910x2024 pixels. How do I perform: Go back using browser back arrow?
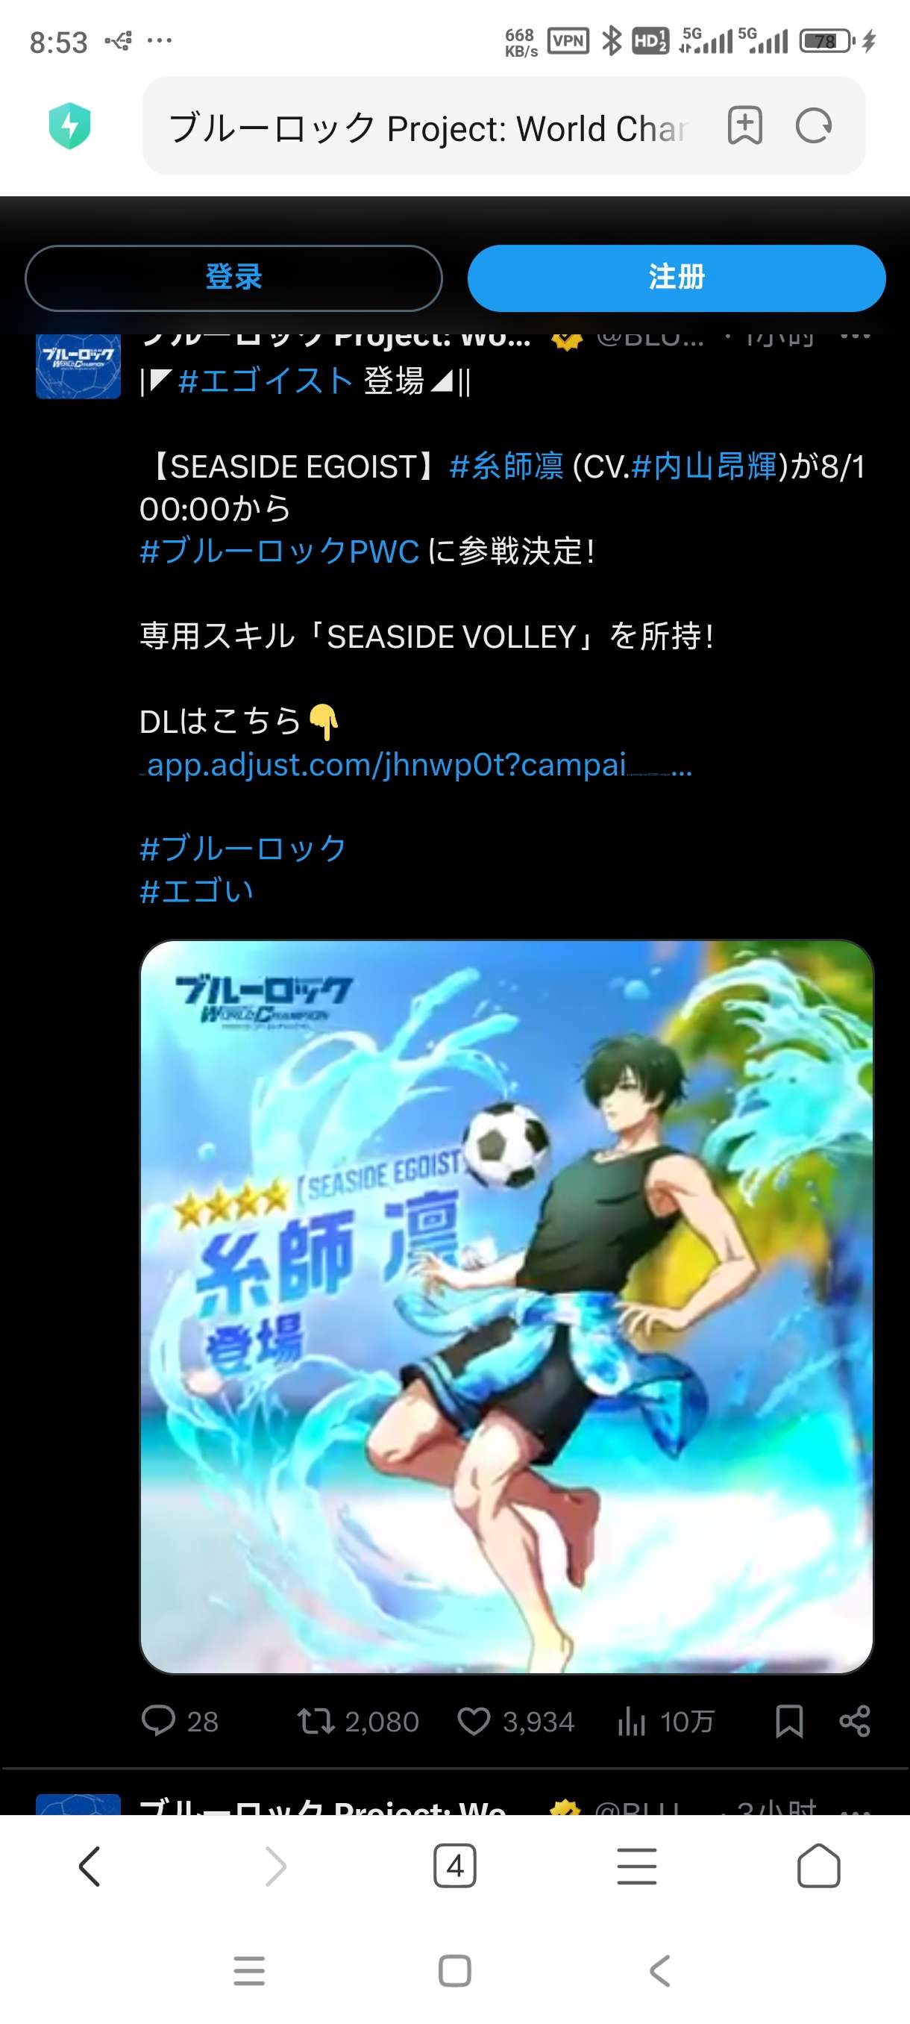click(90, 1865)
